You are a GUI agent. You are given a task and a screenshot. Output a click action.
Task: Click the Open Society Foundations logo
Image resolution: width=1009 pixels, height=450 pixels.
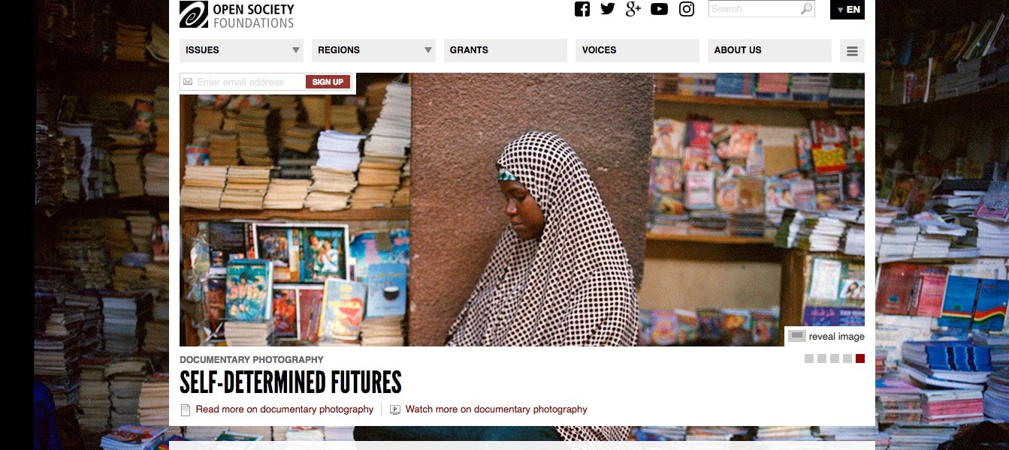pos(237,14)
